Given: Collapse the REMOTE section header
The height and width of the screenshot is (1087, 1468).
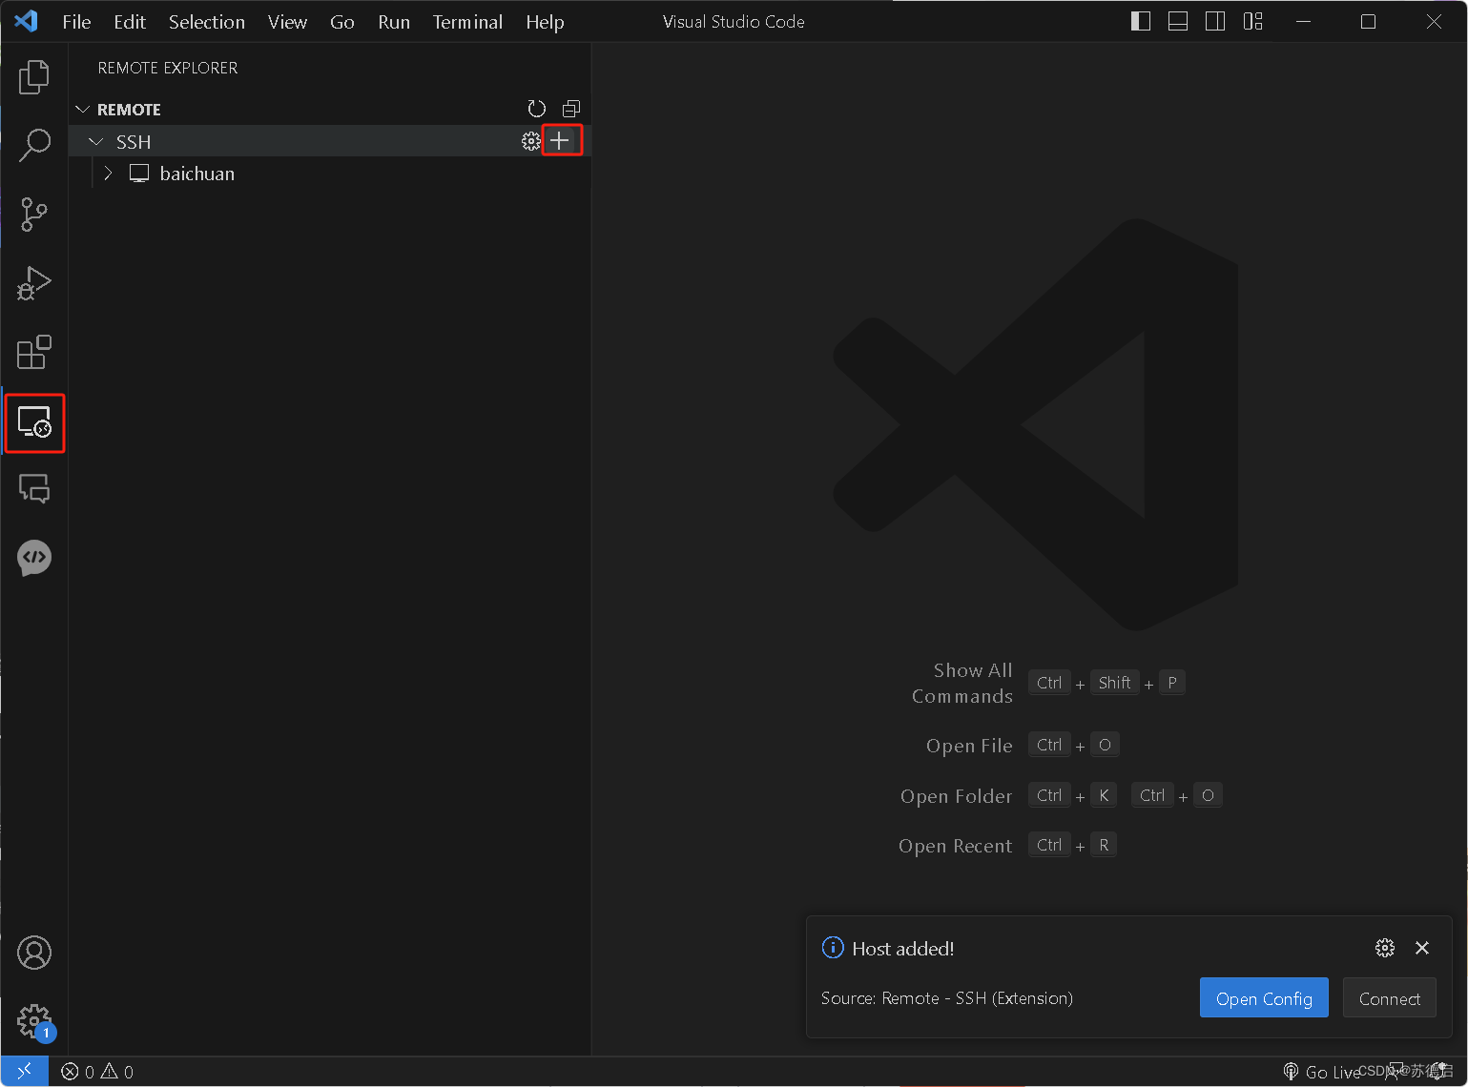Looking at the screenshot, I should point(82,109).
